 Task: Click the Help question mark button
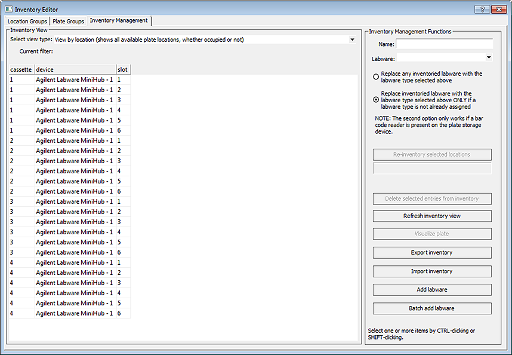pyautogui.click(x=482, y=10)
